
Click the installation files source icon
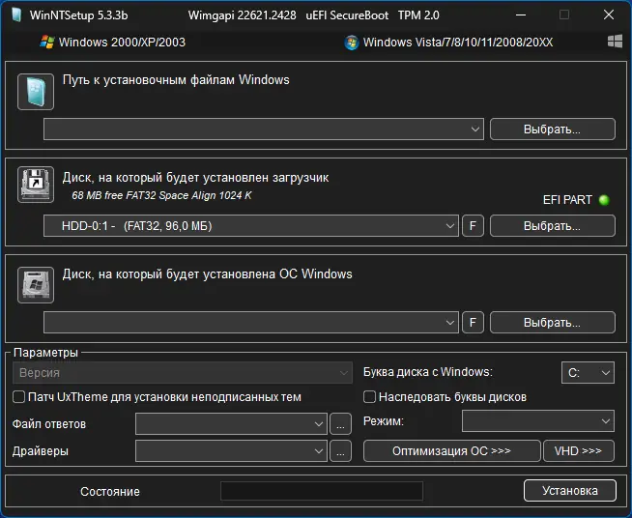tap(36, 92)
